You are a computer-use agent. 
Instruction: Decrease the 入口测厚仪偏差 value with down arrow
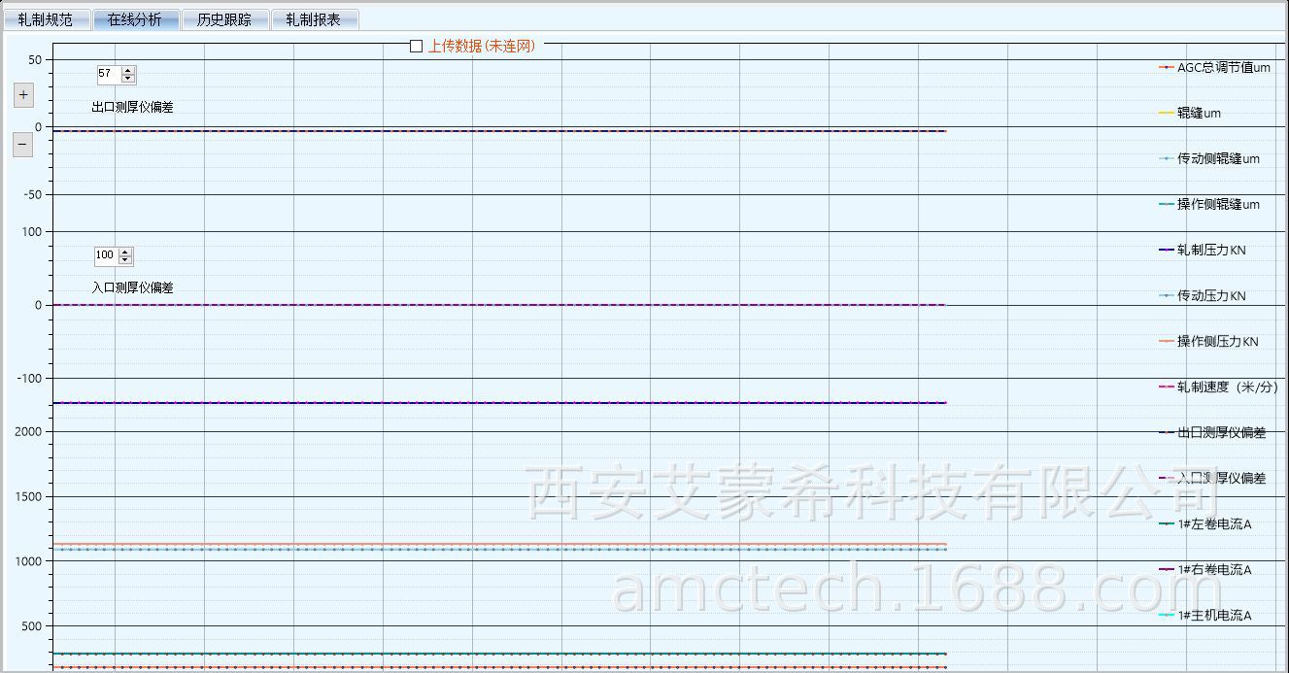(x=125, y=260)
